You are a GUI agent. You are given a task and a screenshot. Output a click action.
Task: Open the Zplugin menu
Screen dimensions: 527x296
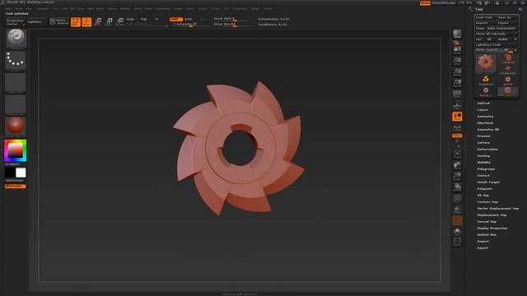pyautogui.click(x=254, y=8)
